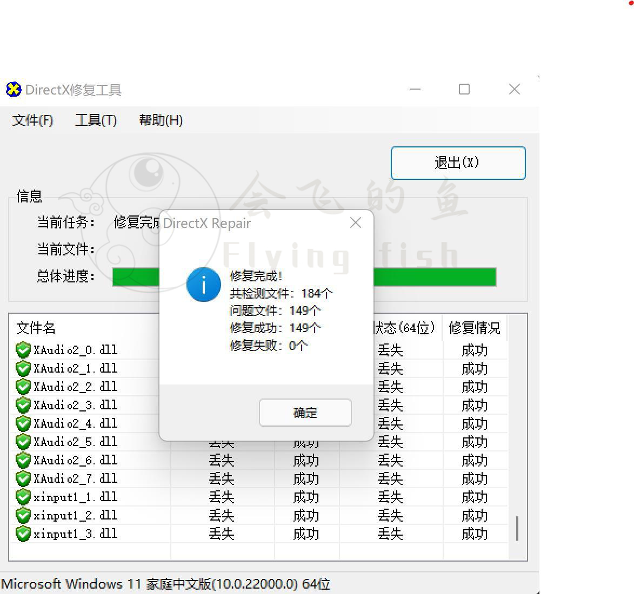Image resolution: width=634 pixels, height=594 pixels.
Task: Click the green shield icon for XAudio2_2.dll
Action: coord(23,387)
